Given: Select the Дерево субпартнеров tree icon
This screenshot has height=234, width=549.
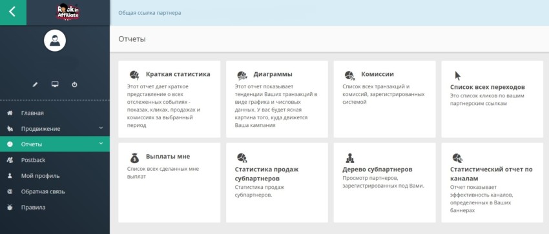Looking at the screenshot, I should [350, 158].
